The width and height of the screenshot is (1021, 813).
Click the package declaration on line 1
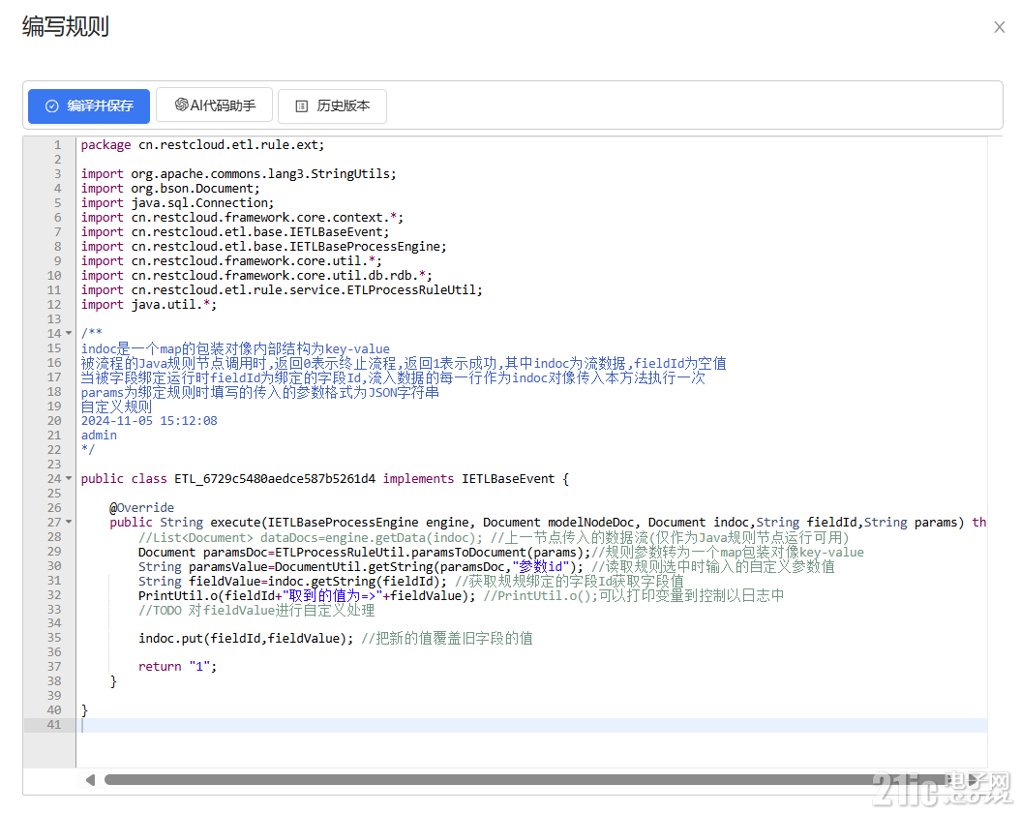[202, 144]
